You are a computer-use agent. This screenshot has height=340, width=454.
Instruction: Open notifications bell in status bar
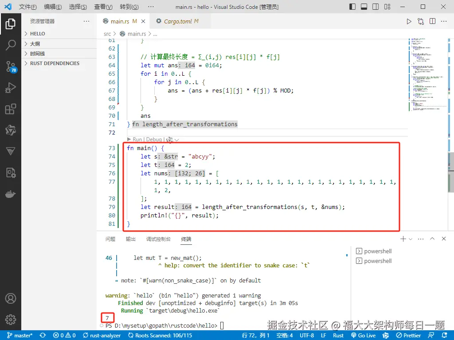tap(445, 336)
